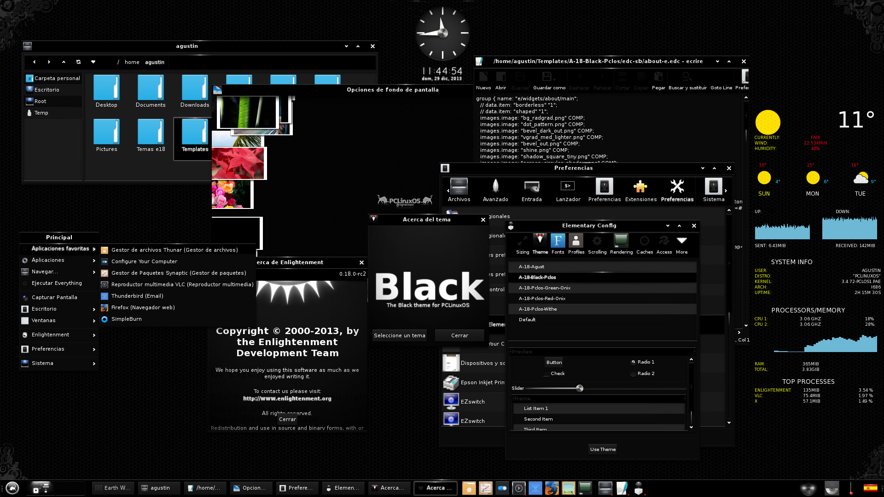Open the Rendering section in Elementary Config

(621, 244)
